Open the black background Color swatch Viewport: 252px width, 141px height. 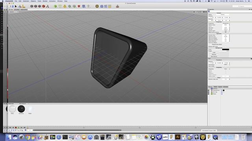226,49
